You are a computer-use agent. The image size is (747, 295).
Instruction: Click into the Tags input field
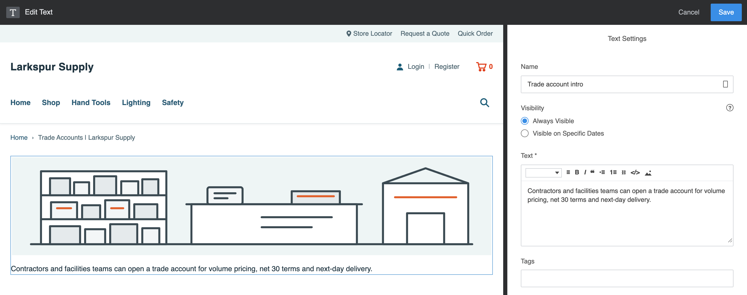627,278
